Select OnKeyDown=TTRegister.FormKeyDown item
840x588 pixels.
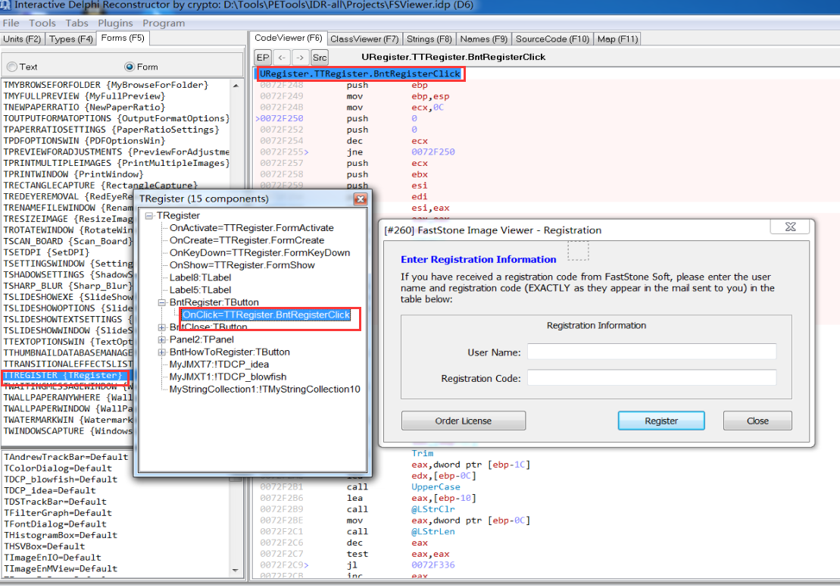pos(259,253)
